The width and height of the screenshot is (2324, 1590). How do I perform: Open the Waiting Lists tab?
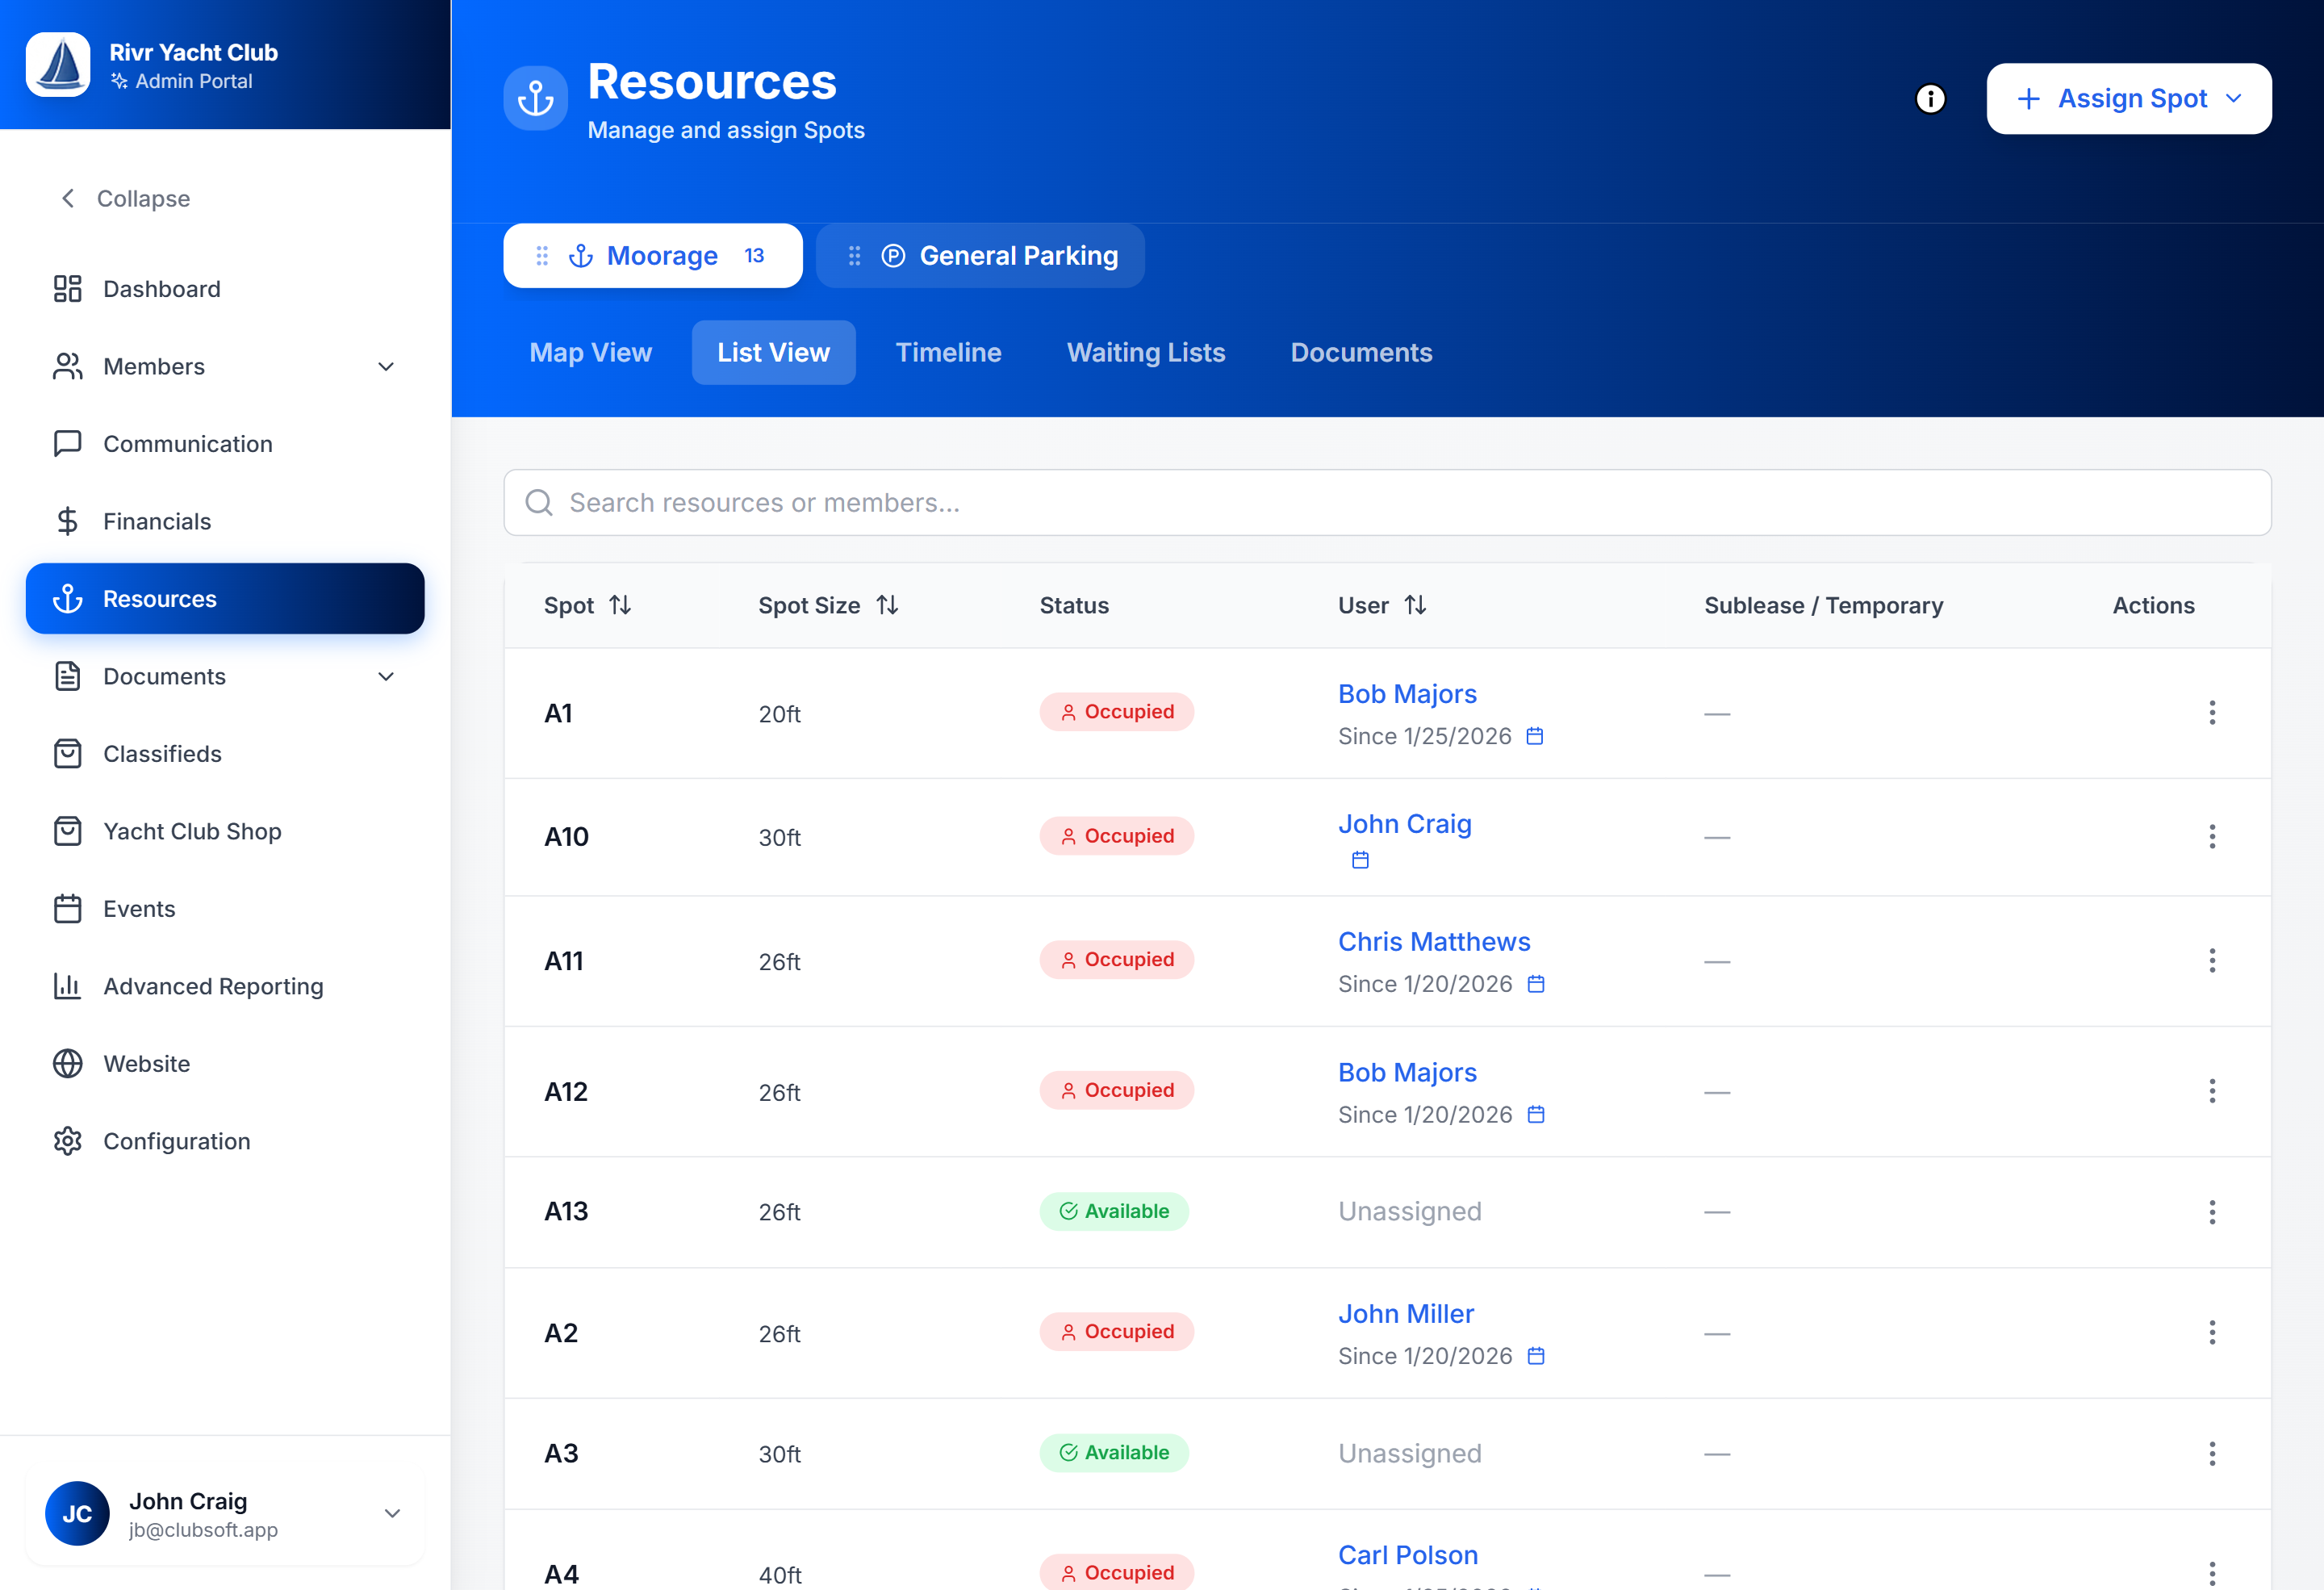[x=1145, y=353]
